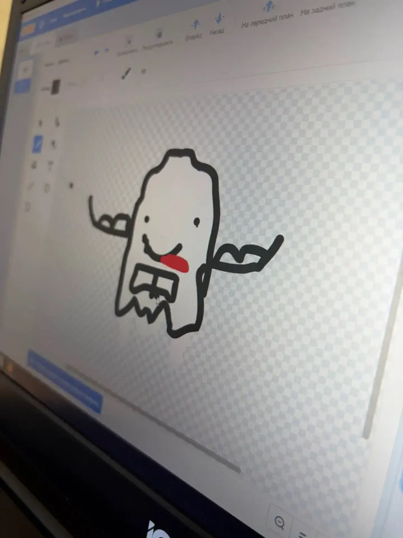403x538 pixels.
Task: Undo the last drawing action
Action: pos(97,53)
